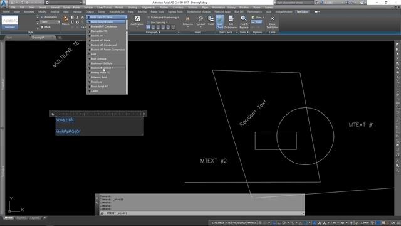Open the Symbol insert tool
The width and height of the screenshot is (401, 226).
click(200, 21)
